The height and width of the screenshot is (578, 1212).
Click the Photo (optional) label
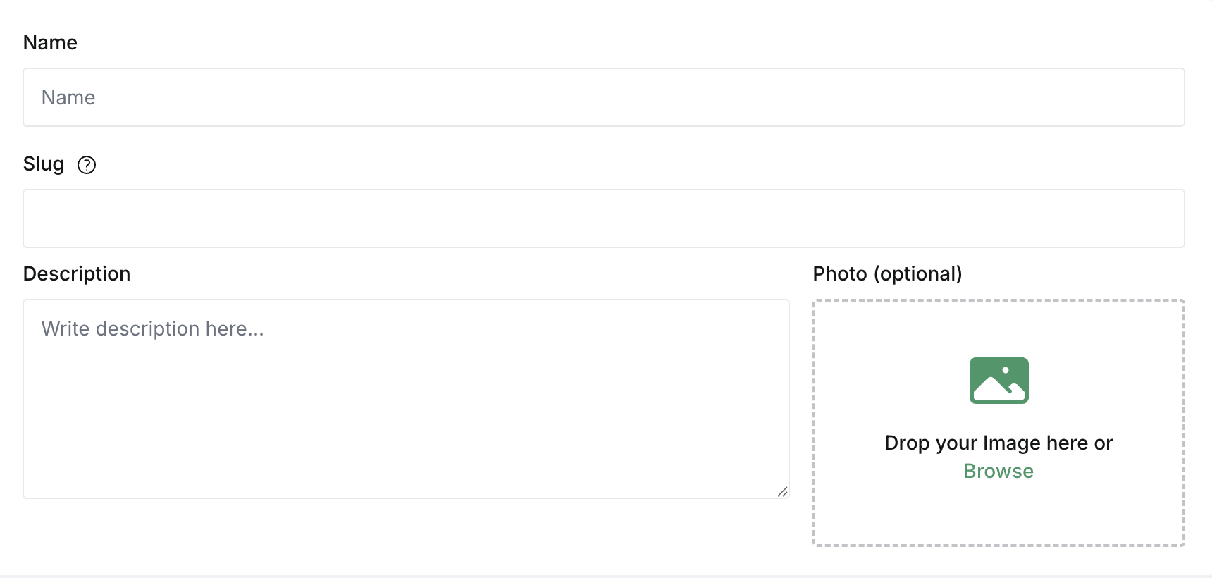tap(887, 273)
